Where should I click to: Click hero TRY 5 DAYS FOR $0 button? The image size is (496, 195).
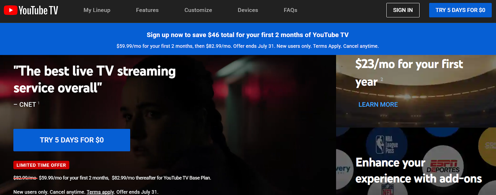pos(72,140)
